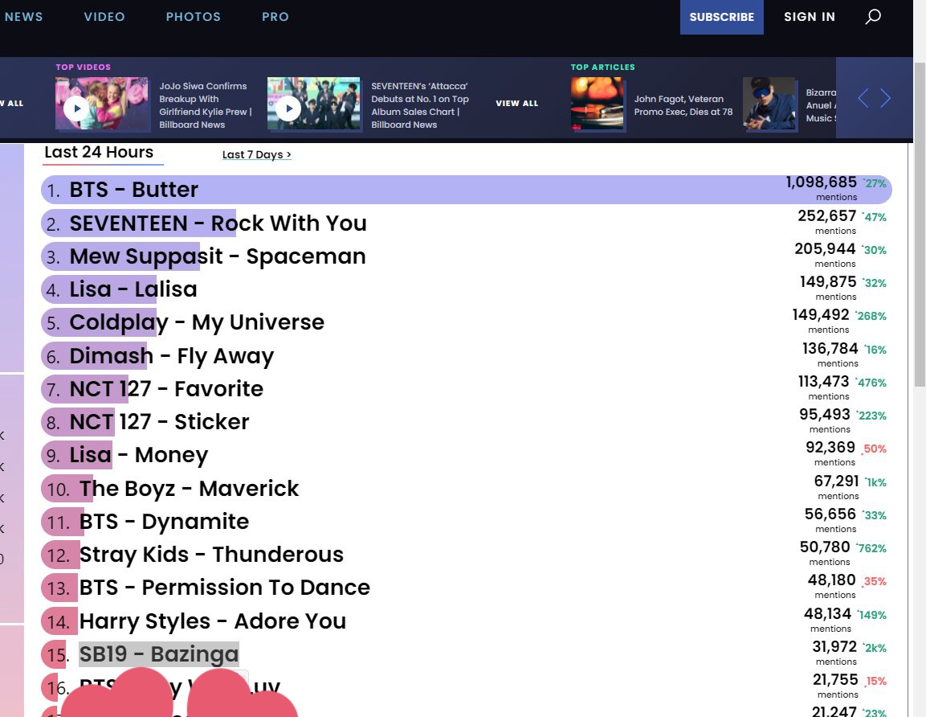Open the Bizarrap Anuel article thumbnail

(x=769, y=104)
